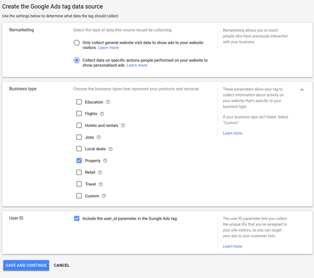314x278 pixels.
Task: Open help icon next to Jobs
Action: (x=98, y=137)
